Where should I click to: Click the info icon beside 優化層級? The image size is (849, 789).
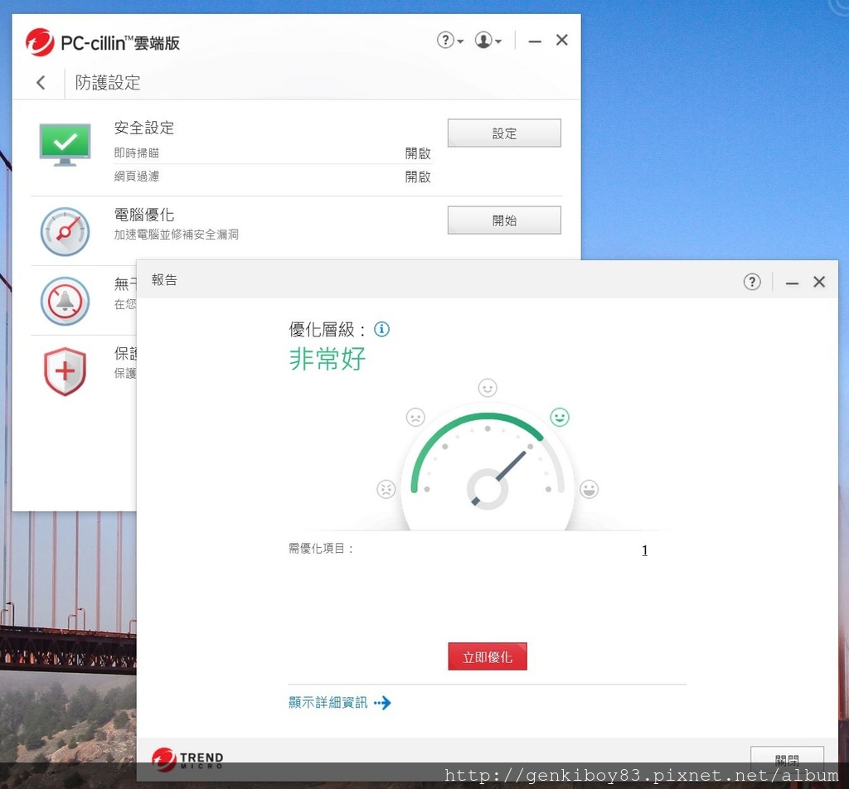click(381, 329)
